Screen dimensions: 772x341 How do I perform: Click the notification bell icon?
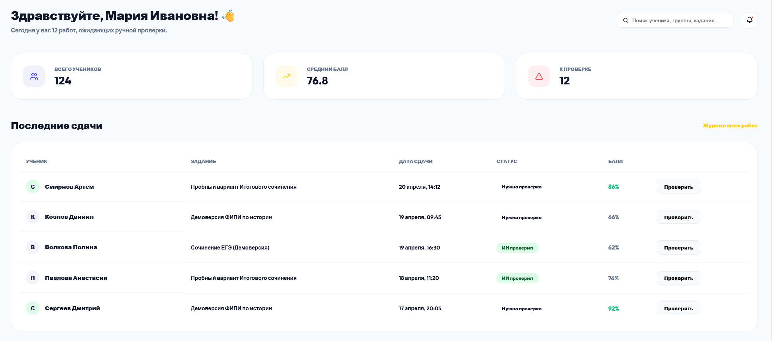click(749, 20)
